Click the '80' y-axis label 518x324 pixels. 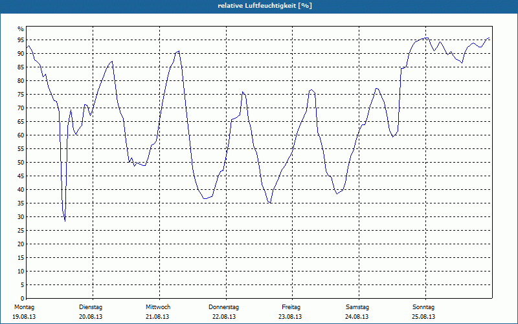point(21,80)
